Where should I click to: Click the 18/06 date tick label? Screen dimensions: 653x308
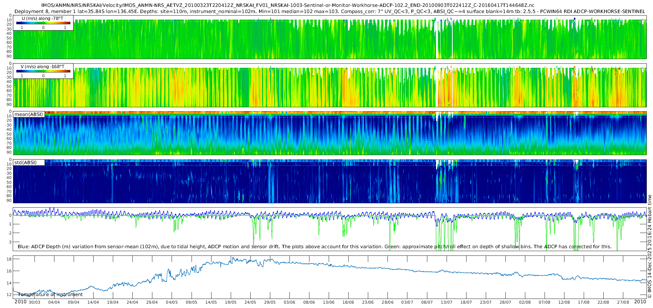[348, 302]
